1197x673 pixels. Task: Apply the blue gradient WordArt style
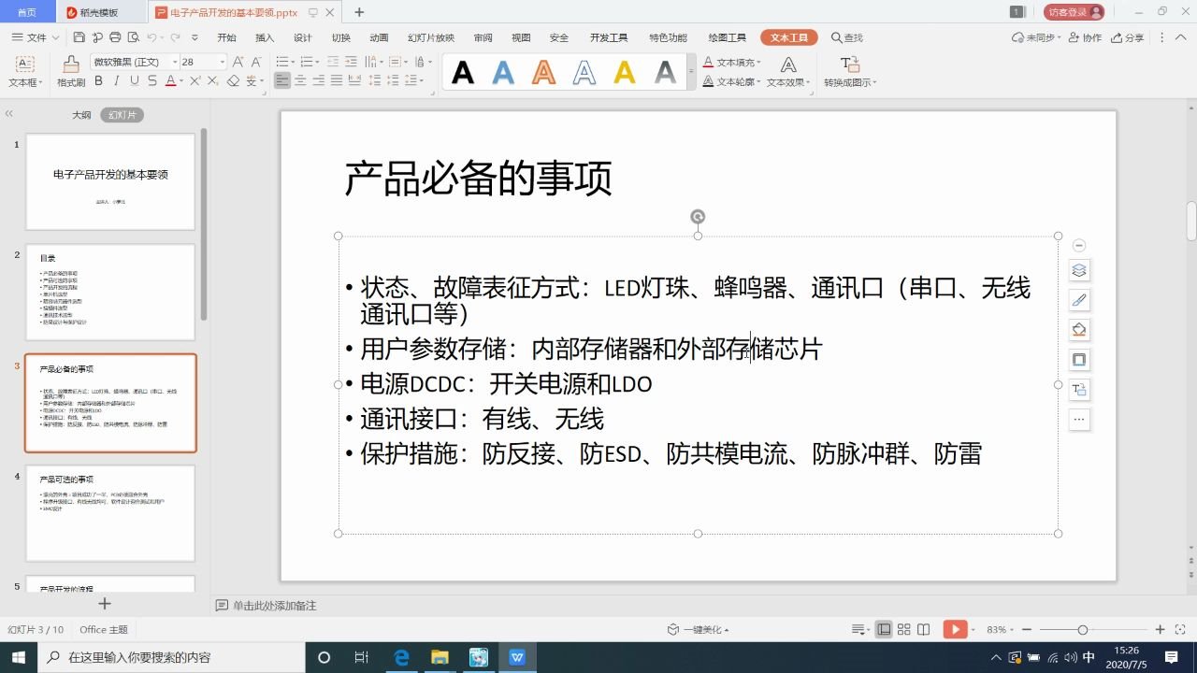tap(503, 72)
